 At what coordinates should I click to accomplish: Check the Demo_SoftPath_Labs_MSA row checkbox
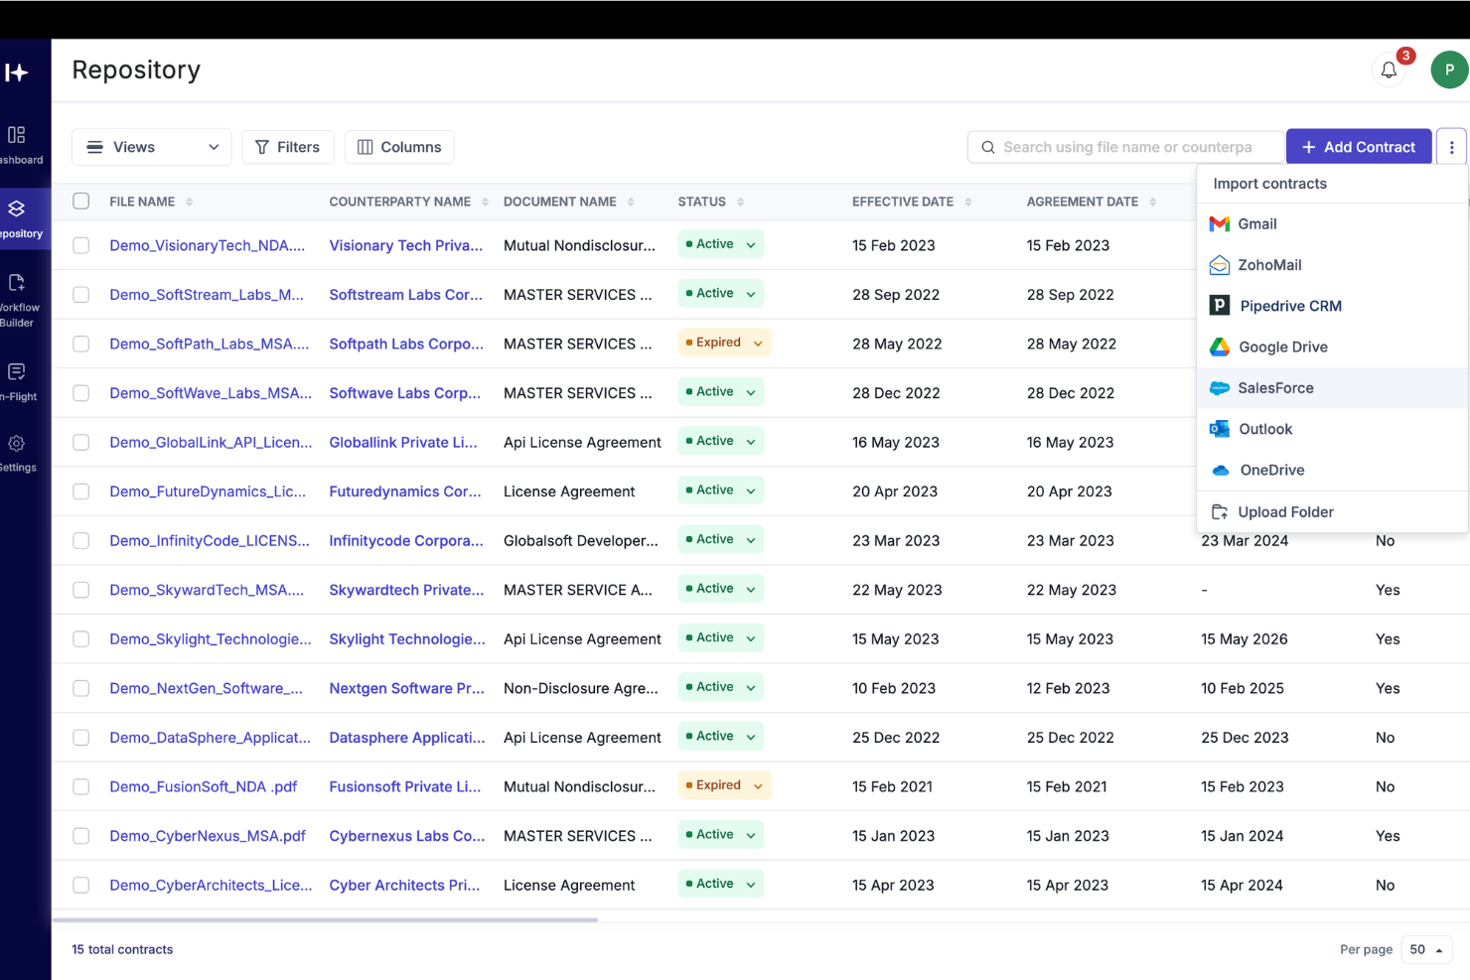point(81,344)
